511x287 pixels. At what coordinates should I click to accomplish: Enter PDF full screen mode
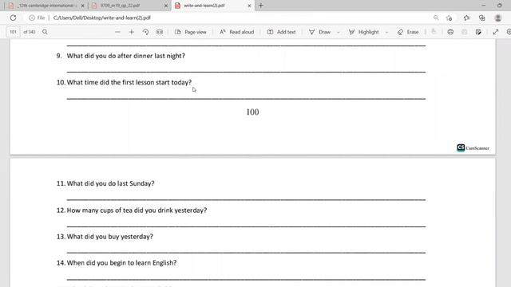[496, 32]
